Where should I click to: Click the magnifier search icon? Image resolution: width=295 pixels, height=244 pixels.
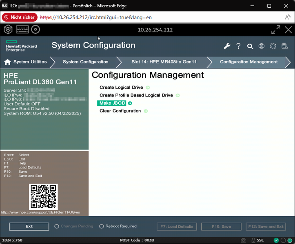click(250, 46)
